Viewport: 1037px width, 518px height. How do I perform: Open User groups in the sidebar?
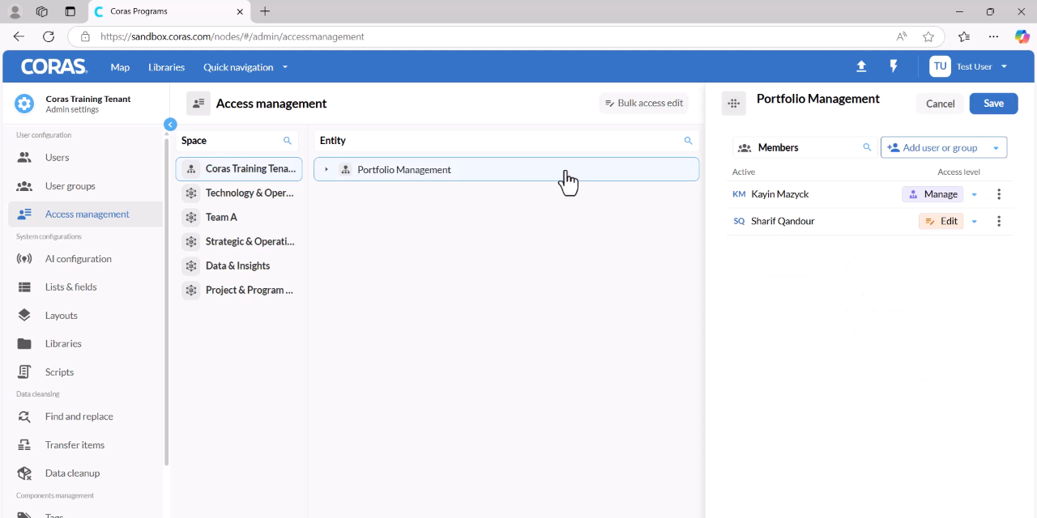pyautogui.click(x=86, y=185)
